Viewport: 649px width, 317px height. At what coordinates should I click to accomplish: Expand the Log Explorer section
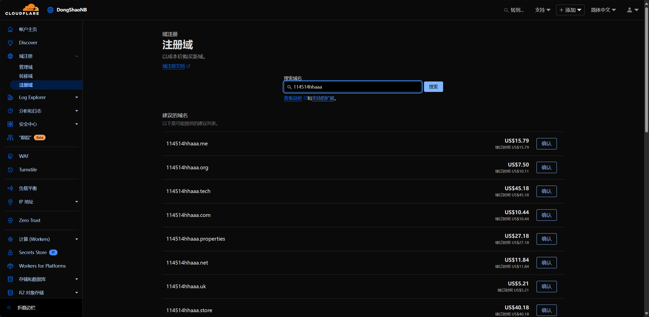pyautogui.click(x=76, y=97)
